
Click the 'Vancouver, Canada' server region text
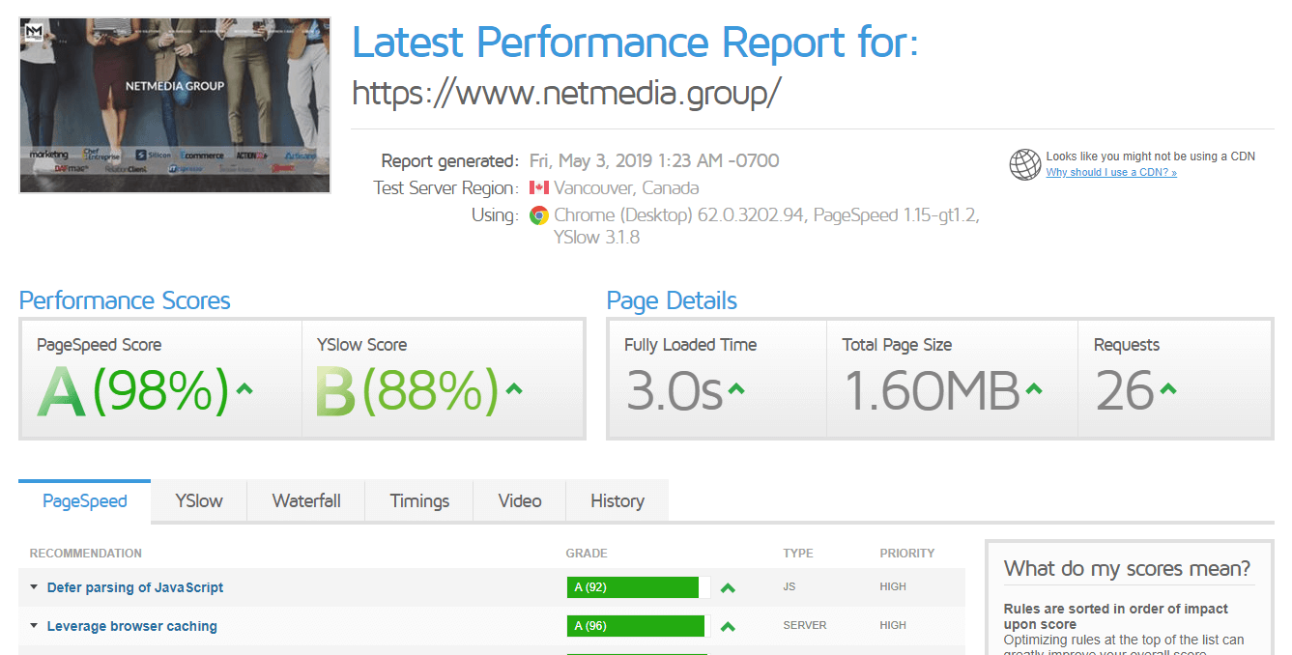[x=626, y=188]
